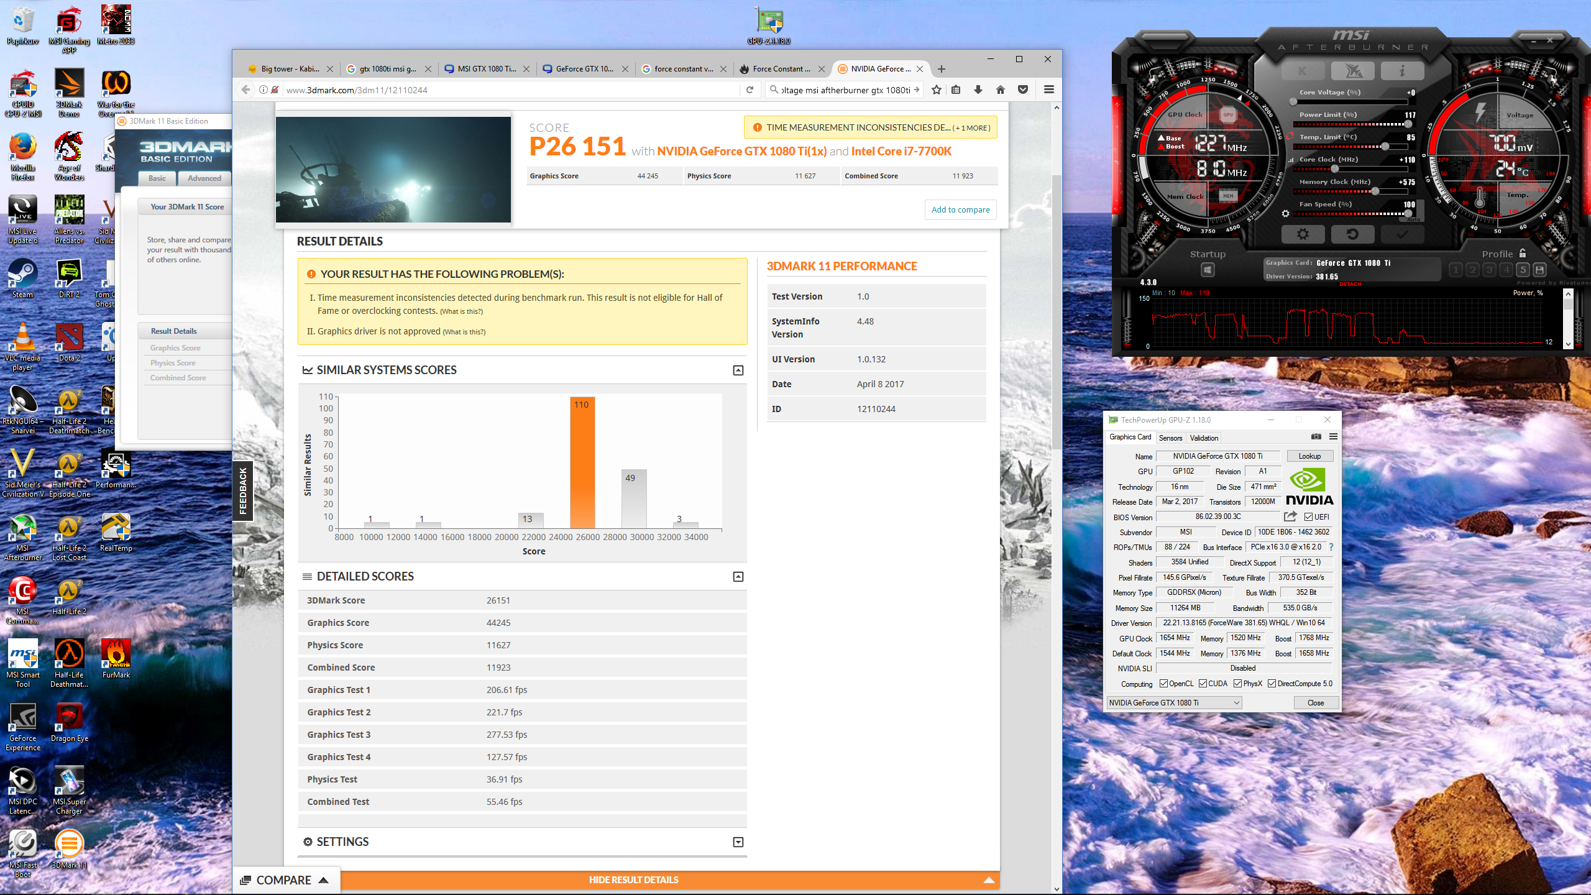1591x895 pixels.
Task: Open the Firefox downloads arrow
Action: pos(978,89)
